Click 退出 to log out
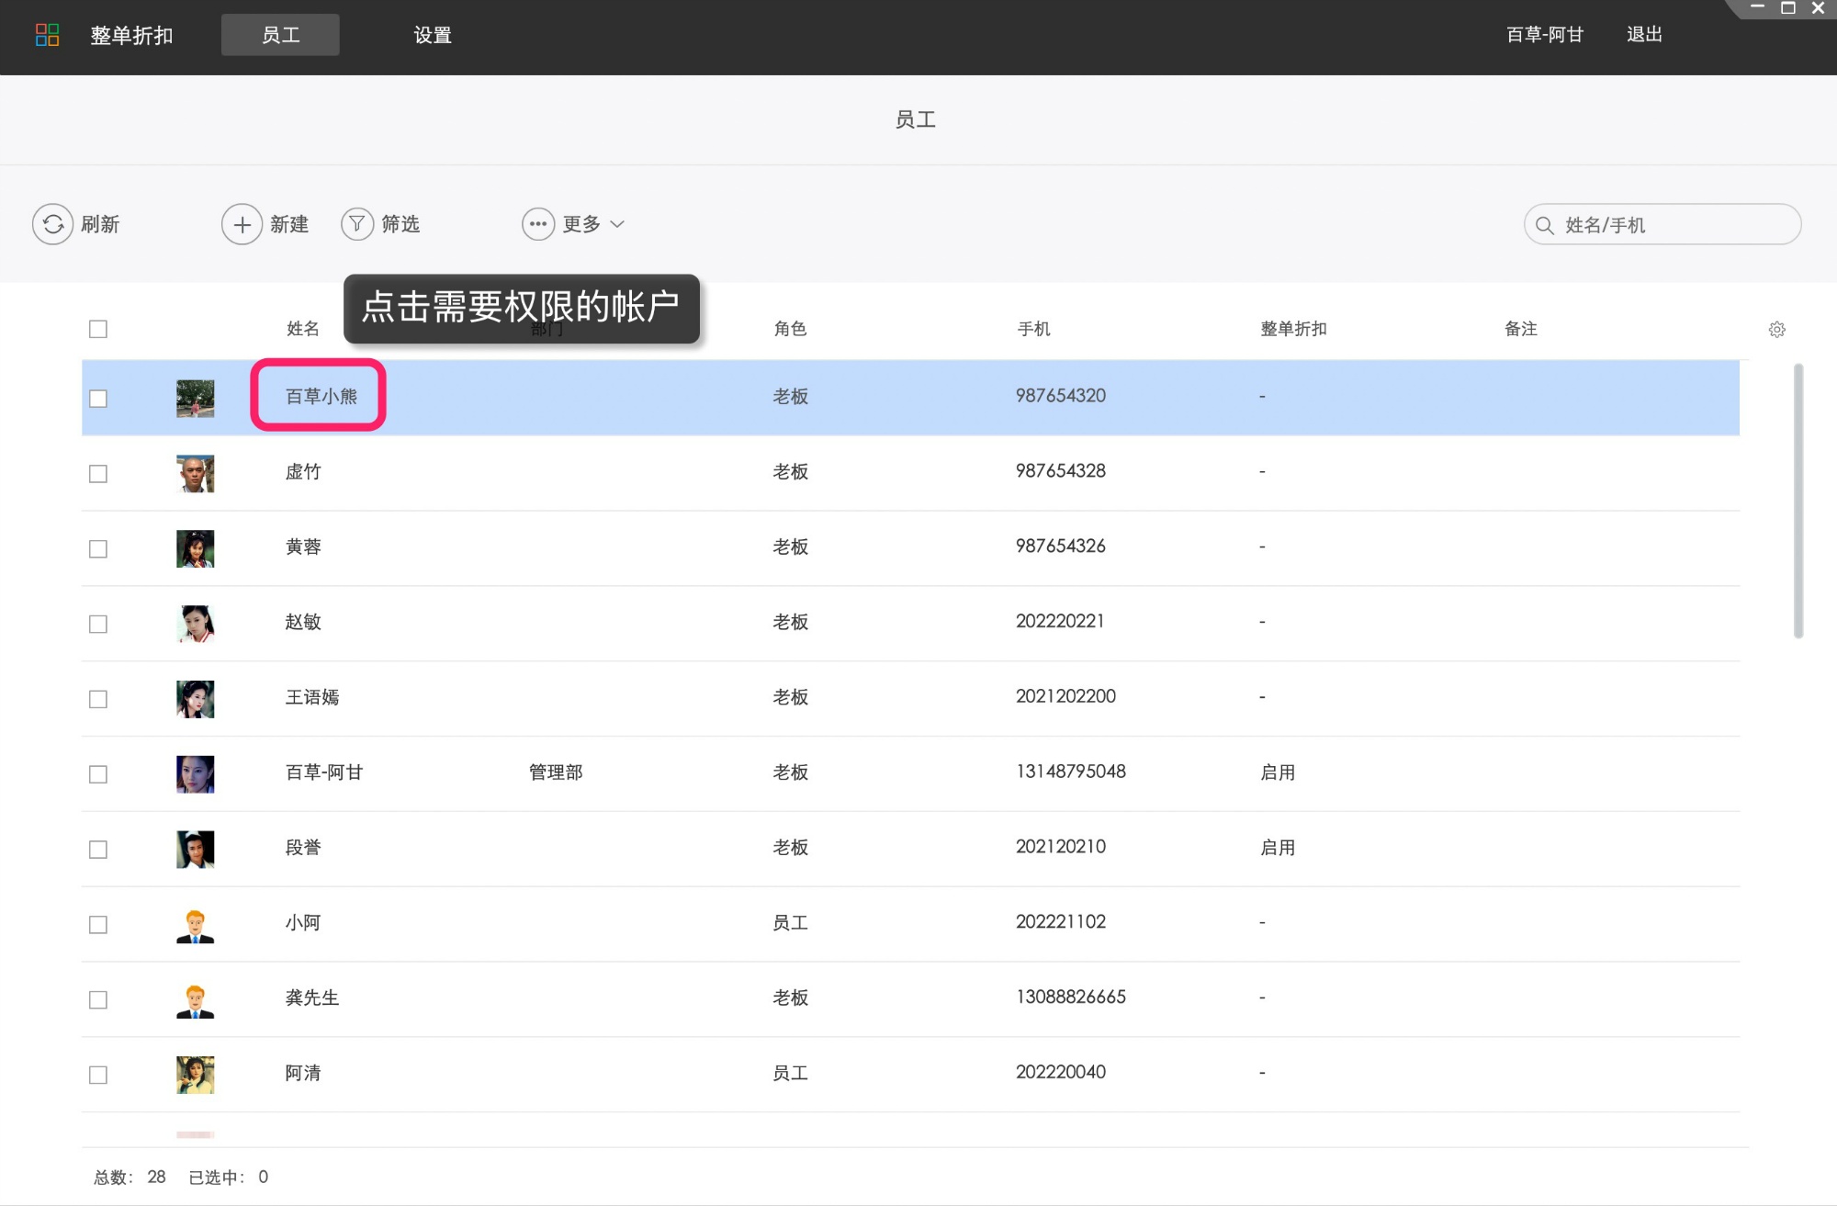 click(1644, 34)
